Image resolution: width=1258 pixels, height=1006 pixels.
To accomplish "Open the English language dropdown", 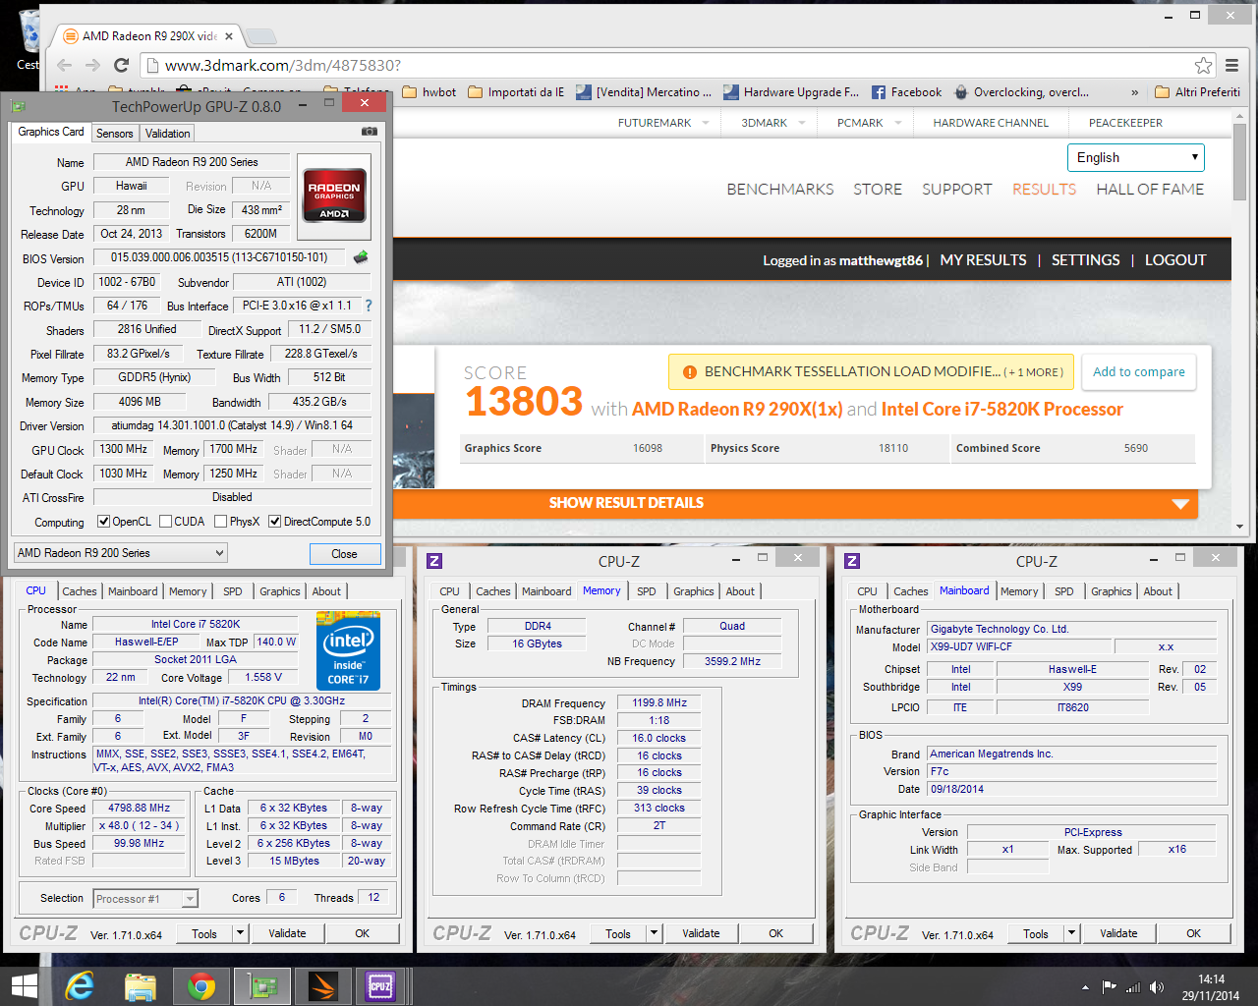I will pyautogui.click(x=1135, y=157).
